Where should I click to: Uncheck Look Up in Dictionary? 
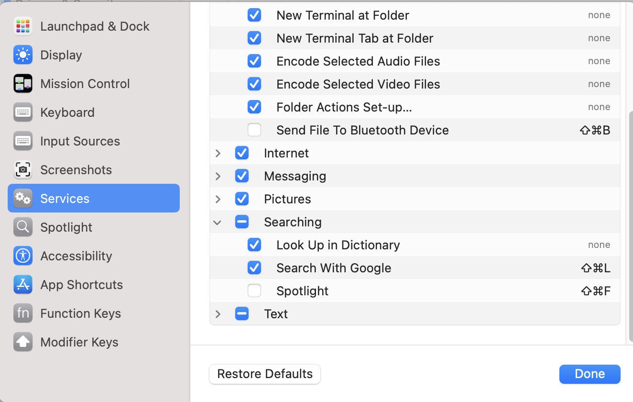click(x=254, y=245)
